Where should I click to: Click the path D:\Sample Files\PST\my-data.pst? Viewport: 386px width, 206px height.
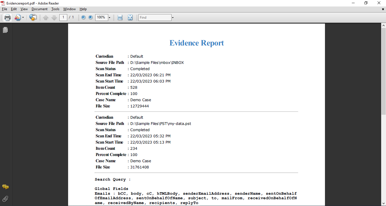pyautogui.click(x=161, y=124)
